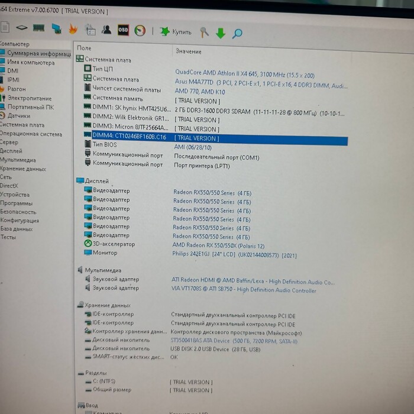Open the QuadCore AMD Athlon II X4 link
The width and height of the screenshot is (414, 414).
coord(245,74)
